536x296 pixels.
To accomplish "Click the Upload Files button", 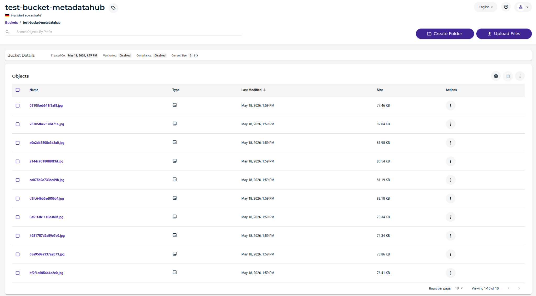I will point(504,34).
